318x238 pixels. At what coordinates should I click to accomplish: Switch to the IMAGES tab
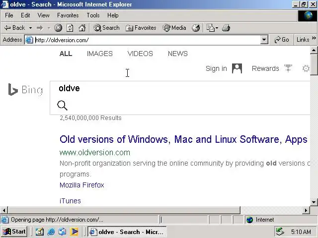click(99, 54)
